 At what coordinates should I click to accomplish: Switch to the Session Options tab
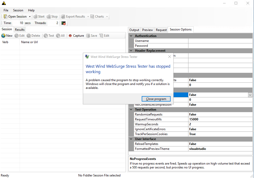(x=181, y=29)
